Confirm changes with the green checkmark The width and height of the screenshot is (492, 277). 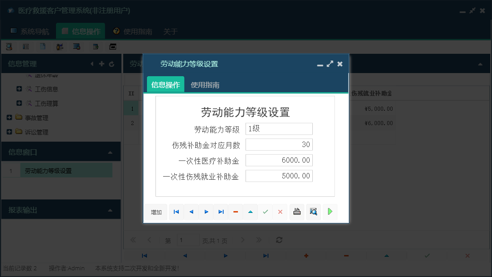[265, 212]
